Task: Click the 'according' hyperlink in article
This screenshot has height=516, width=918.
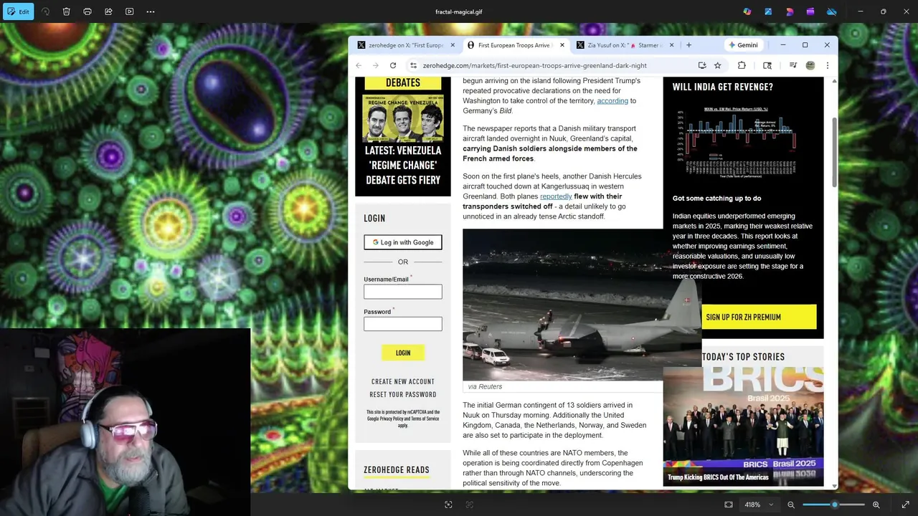Action: click(612, 101)
